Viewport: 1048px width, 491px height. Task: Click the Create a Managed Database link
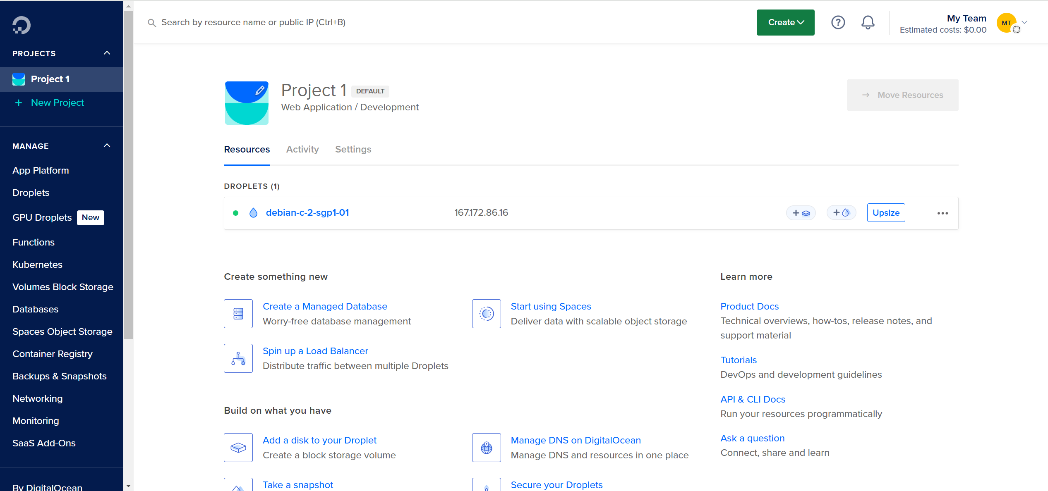pos(325,306)
